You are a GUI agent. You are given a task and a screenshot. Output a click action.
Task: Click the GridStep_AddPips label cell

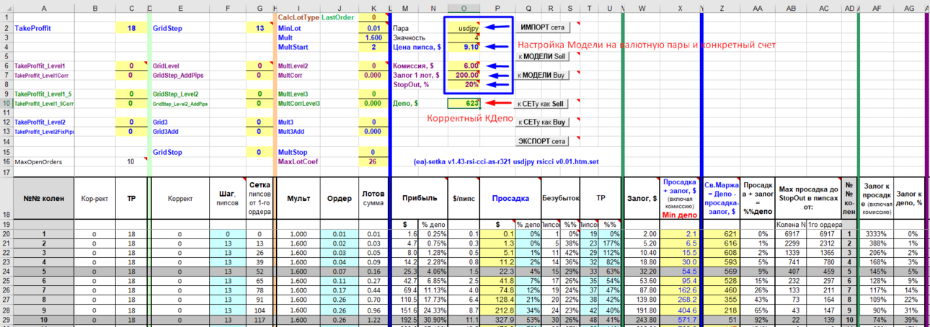(x=180, y=75)
